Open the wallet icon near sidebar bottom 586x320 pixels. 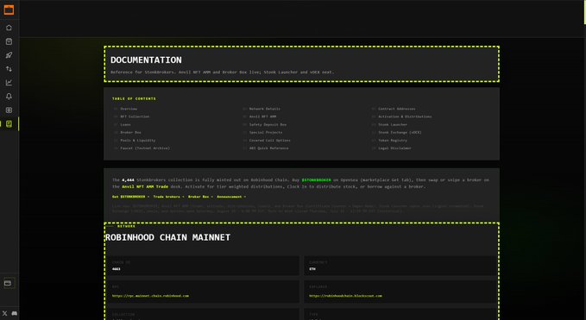tap(9, 283)
